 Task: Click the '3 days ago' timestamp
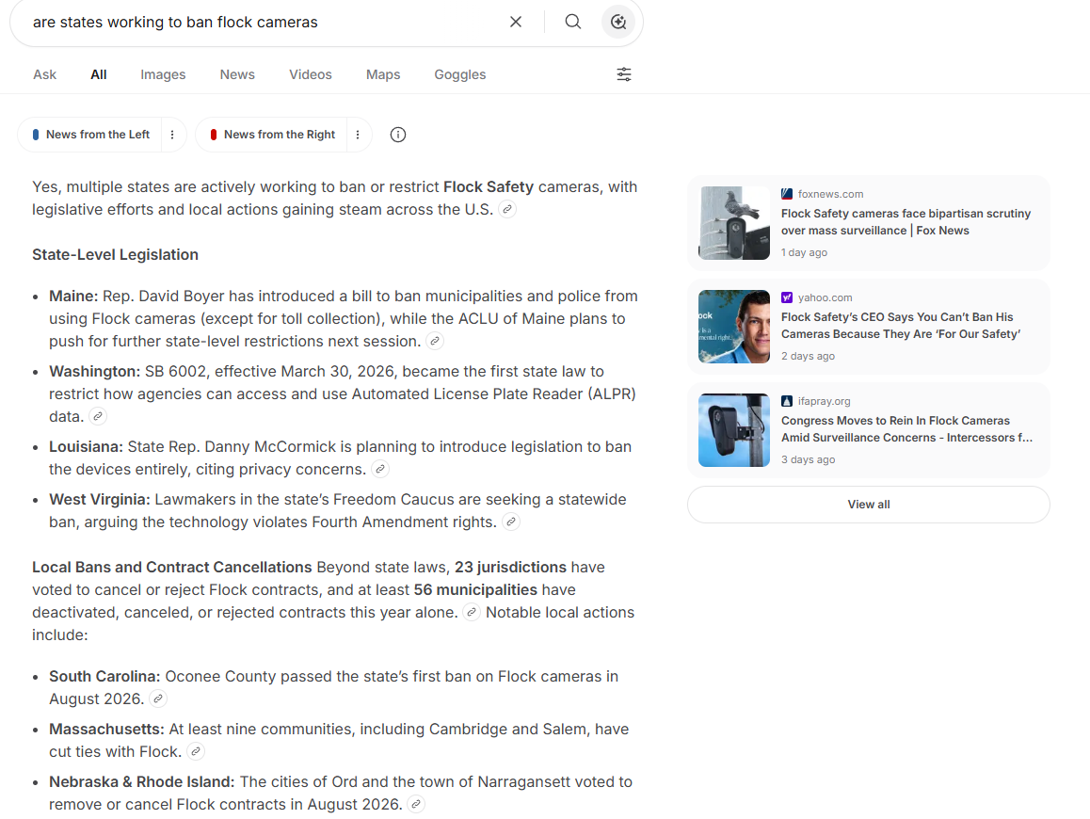pyautogui.click(x=808, y=459)
